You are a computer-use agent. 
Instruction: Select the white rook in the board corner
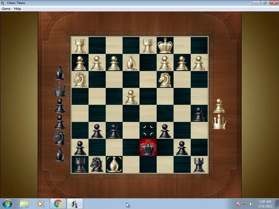pyautogui.click(x=80, y=46)
